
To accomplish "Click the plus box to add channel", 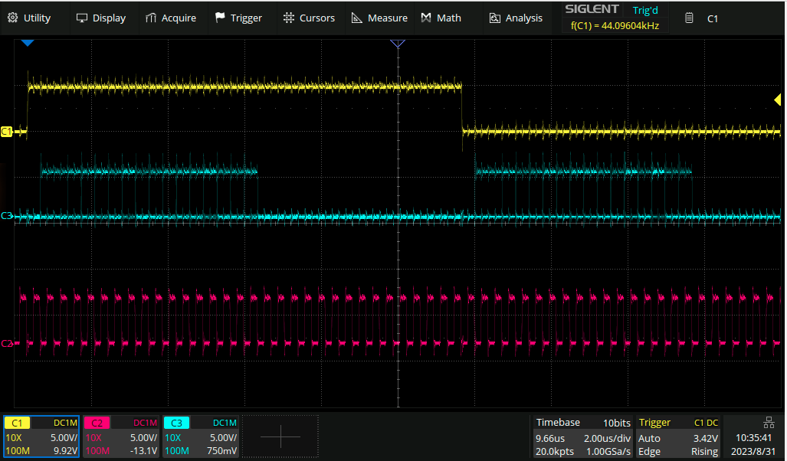I will point(280,436).
